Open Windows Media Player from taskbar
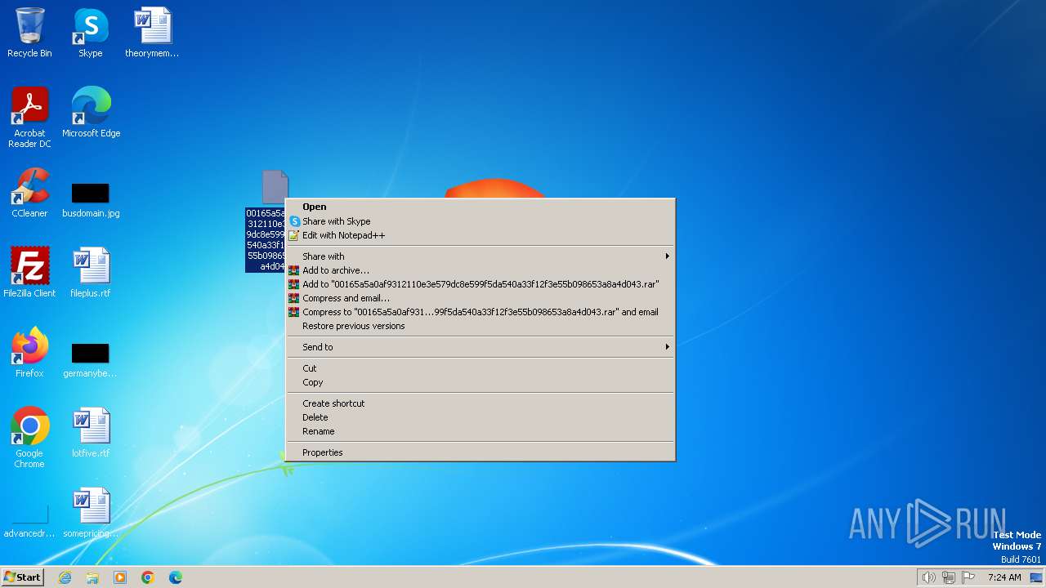The height and width of the screenshot is (588, 1046). point(120,577)
